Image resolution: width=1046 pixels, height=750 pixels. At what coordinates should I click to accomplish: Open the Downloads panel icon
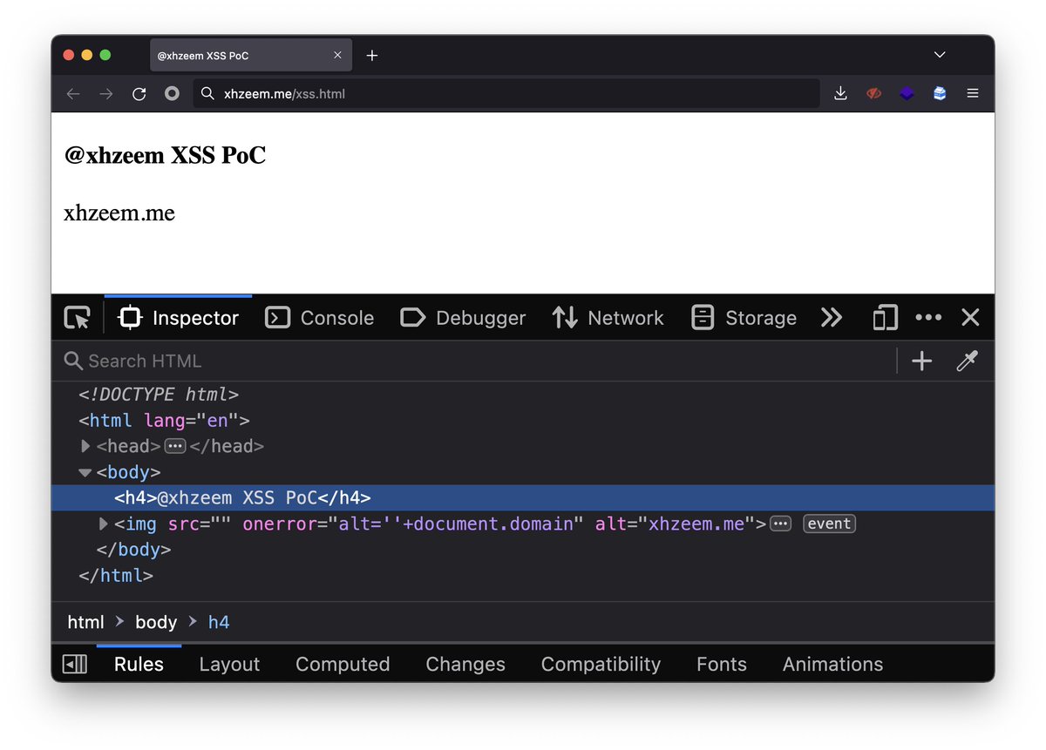[x=840, y=93]
